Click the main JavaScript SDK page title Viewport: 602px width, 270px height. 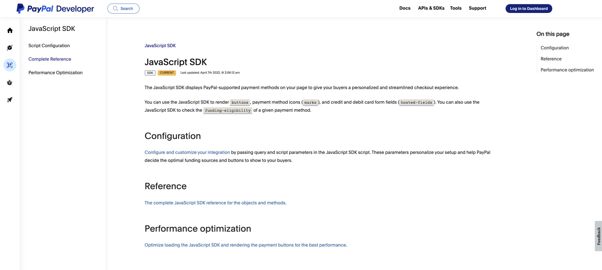(176, 62)
